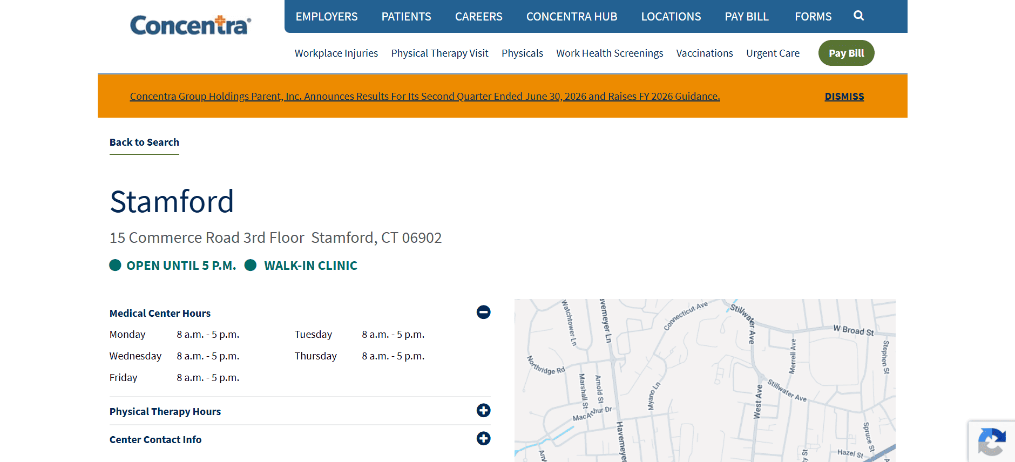Open Work Health Screenings link

(610, 53)
